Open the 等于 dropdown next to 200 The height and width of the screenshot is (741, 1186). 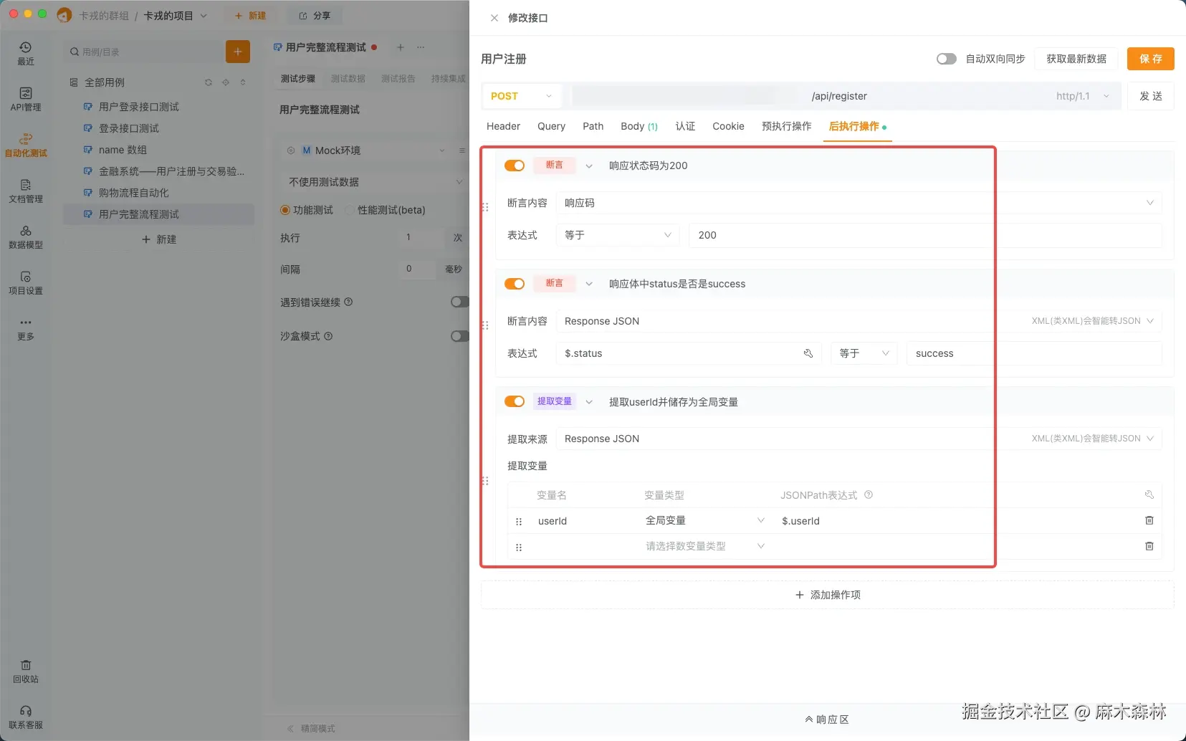tap(618, 235)
